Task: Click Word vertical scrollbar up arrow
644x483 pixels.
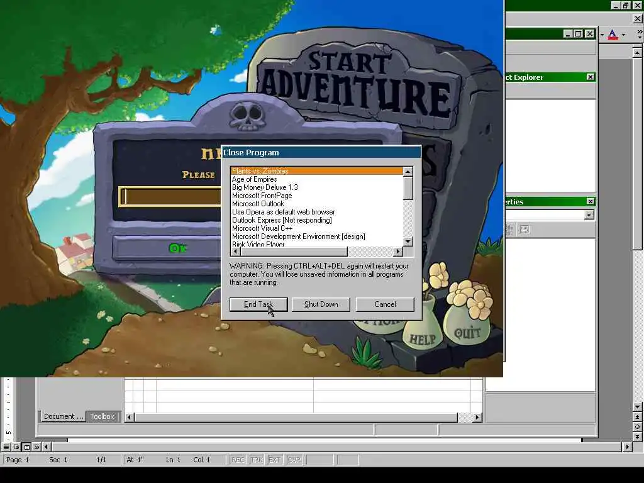Action: click(x=637, y=53)
